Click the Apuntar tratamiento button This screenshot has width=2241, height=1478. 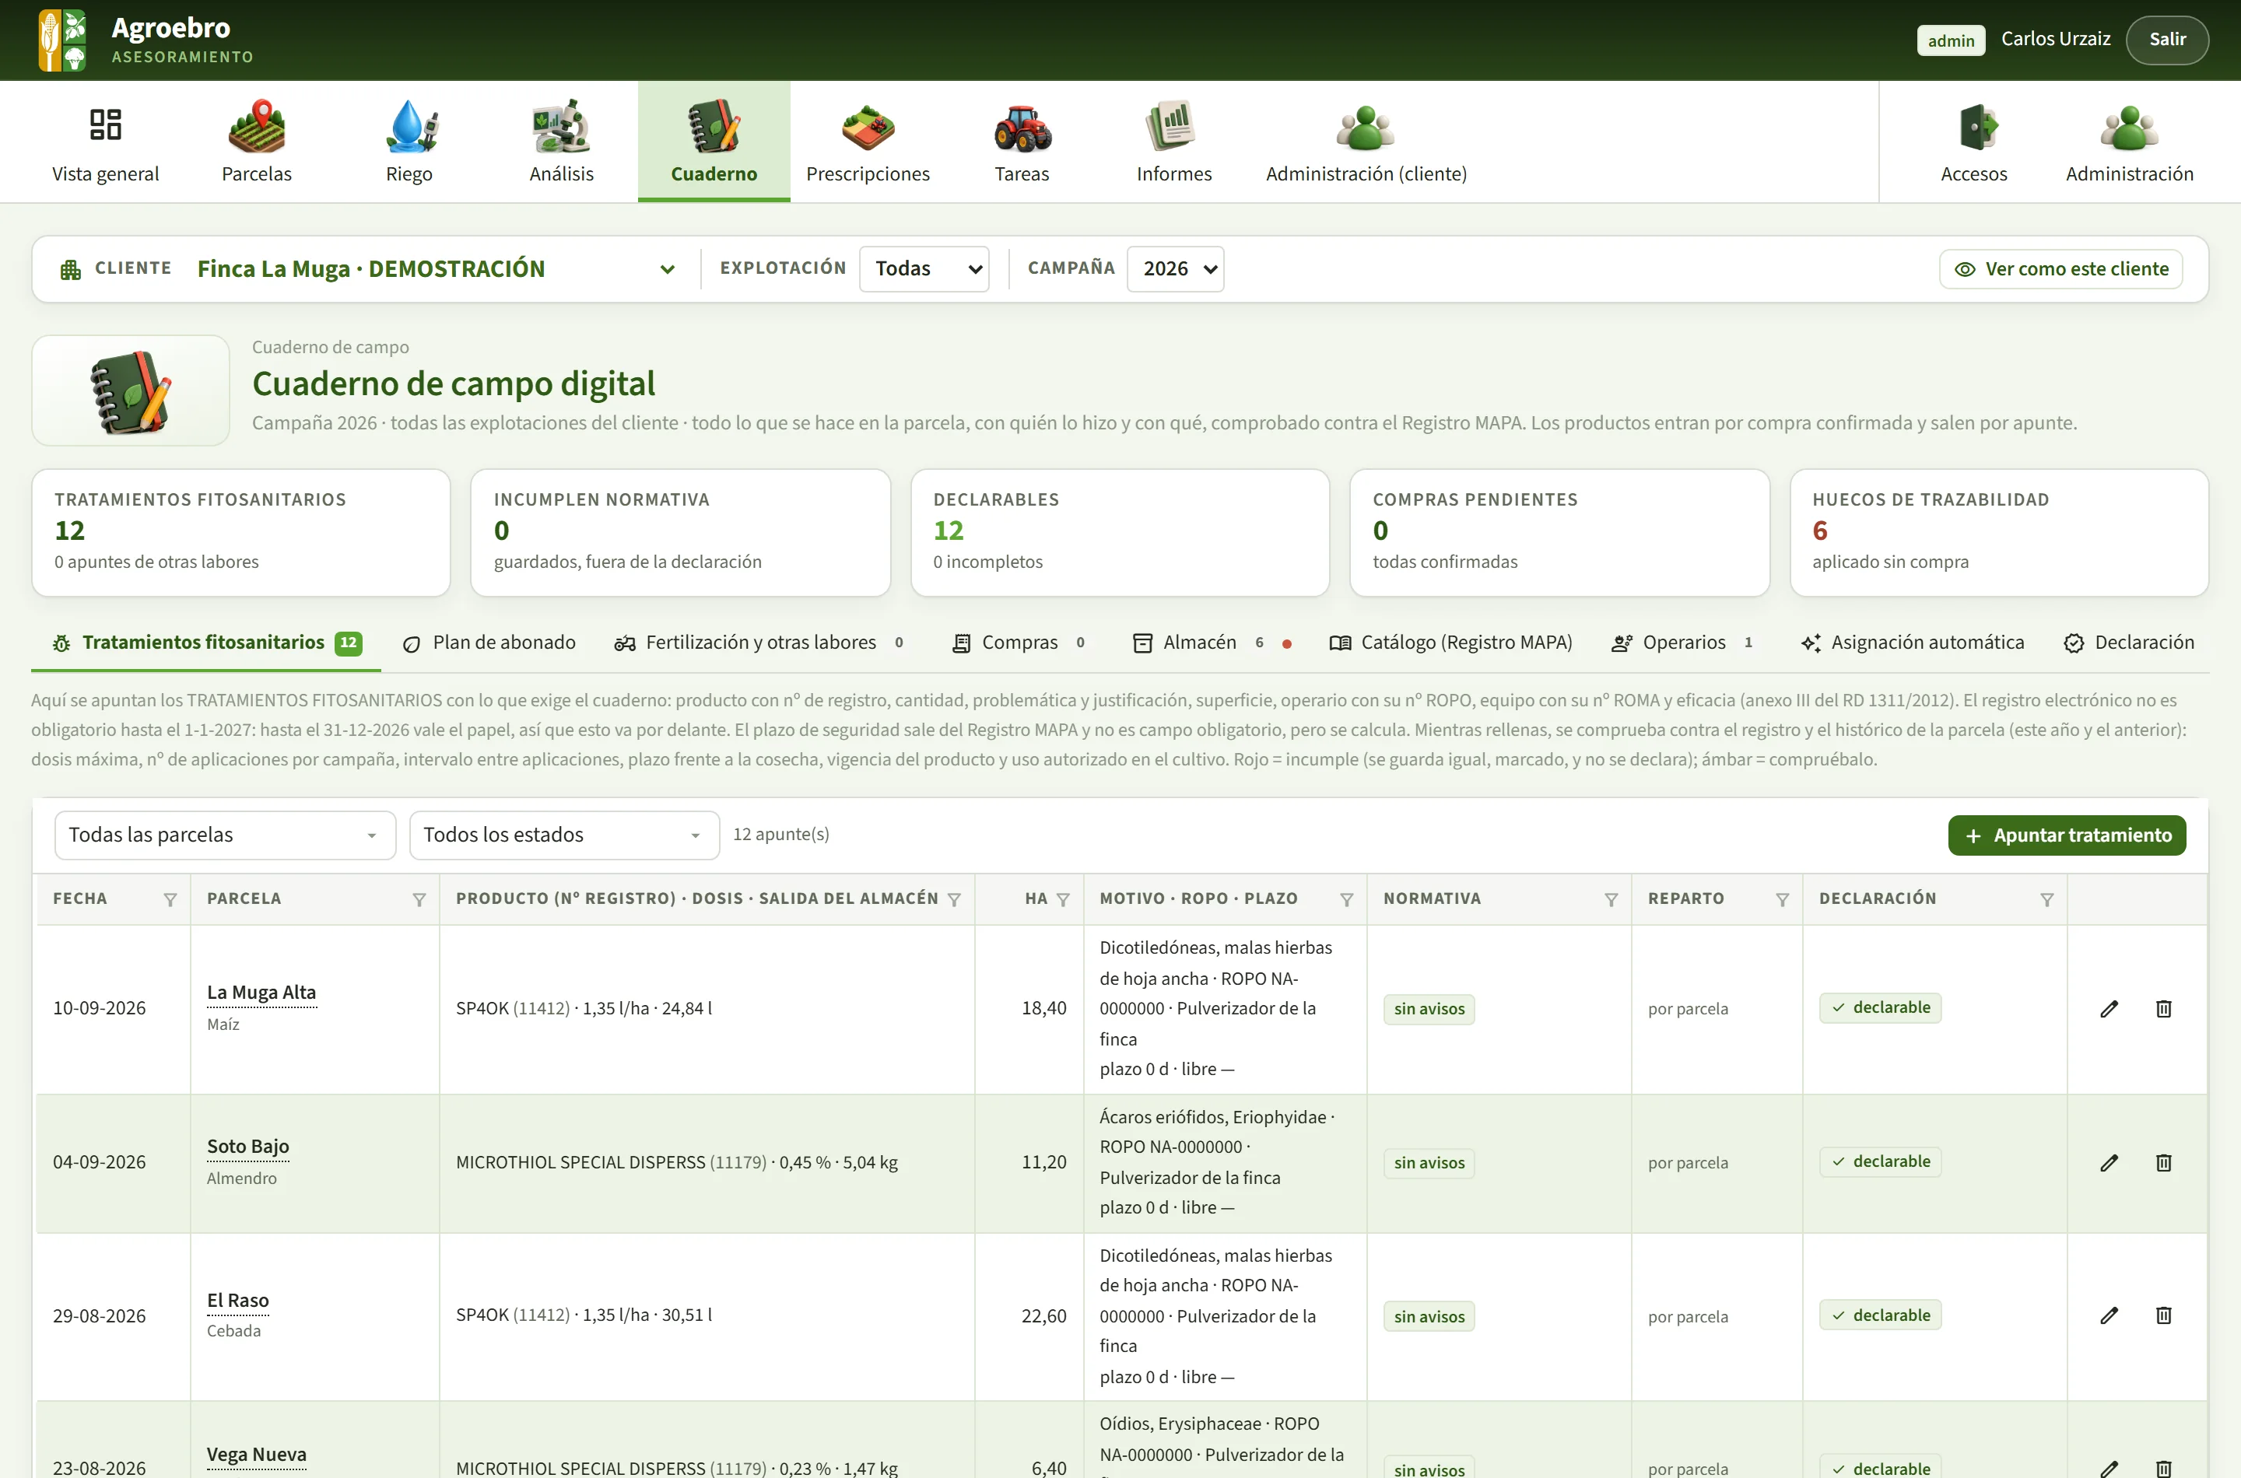click(x=2067, y=836)
